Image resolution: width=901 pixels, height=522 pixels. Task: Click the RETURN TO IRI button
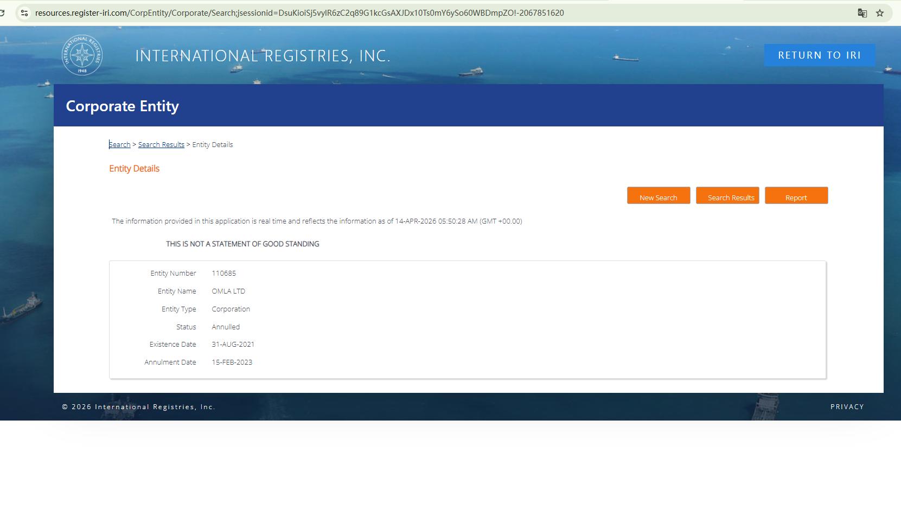(820, 55)
